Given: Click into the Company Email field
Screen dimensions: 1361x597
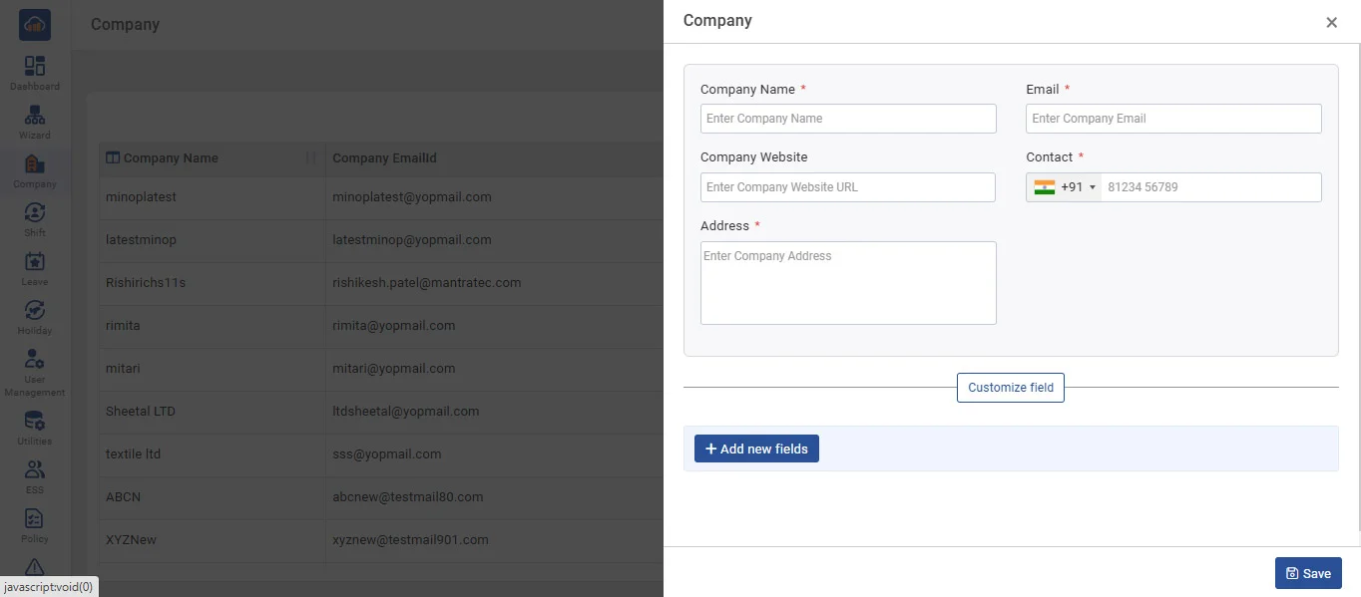Looking at the screenshot, I should 1173,119.
